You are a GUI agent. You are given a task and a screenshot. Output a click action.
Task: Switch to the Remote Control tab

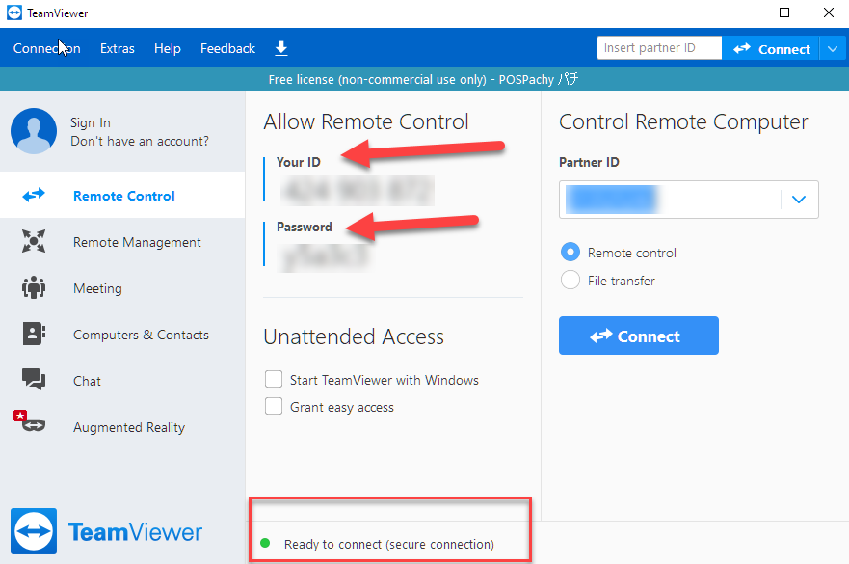[122, 195]
